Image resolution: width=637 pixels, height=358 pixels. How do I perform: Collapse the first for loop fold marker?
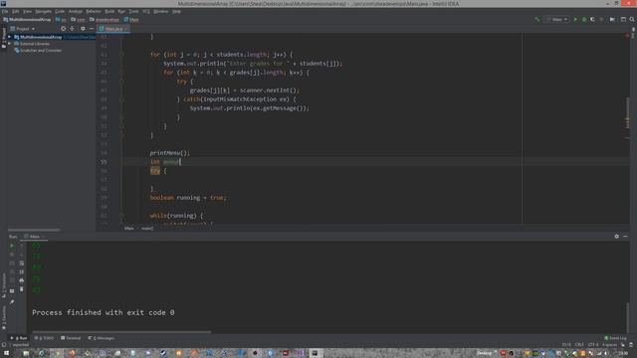tap(121, 55)
